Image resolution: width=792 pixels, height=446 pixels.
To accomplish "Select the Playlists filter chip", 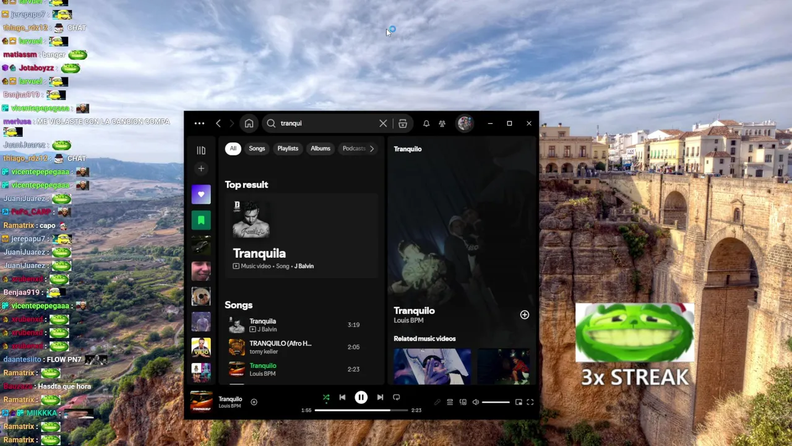I will 288,149.
